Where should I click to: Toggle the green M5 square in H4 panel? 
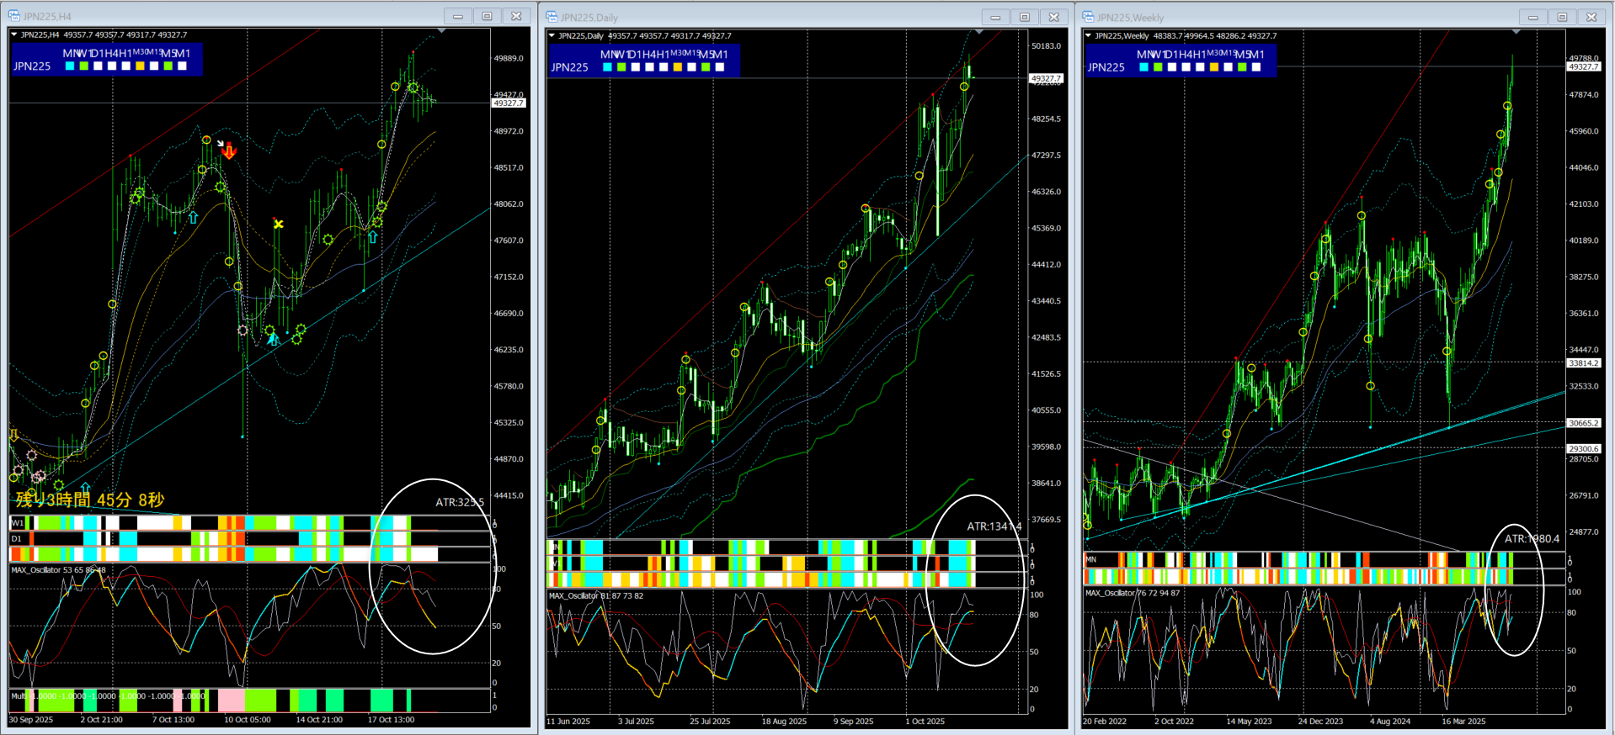click(x=168, y=66)
